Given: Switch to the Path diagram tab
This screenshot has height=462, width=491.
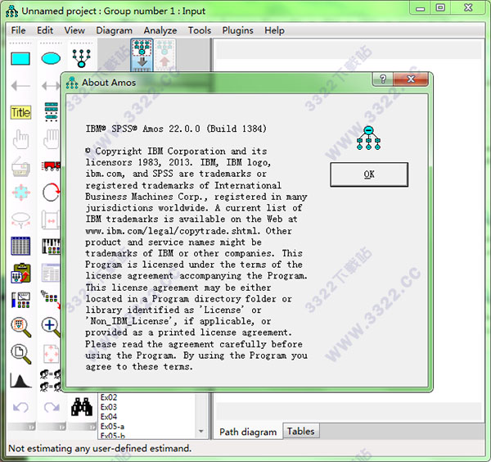Looking at the screenshot, I should click(x=248, y=432).
